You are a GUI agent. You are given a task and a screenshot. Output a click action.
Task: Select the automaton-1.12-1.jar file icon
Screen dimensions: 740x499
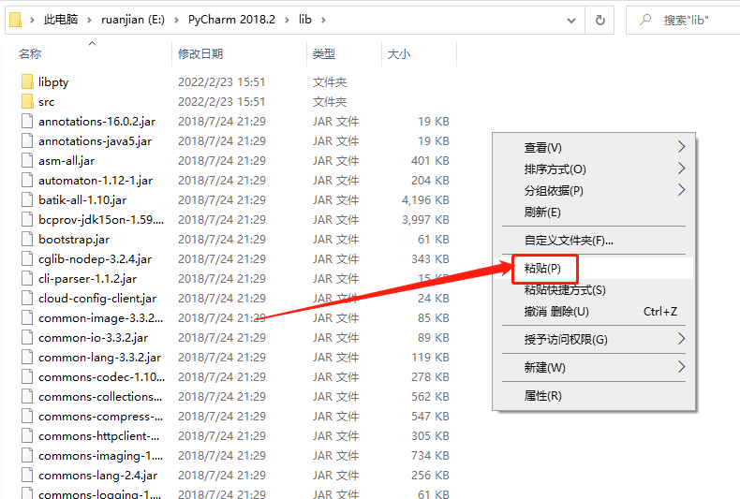[x=27, y=180]
